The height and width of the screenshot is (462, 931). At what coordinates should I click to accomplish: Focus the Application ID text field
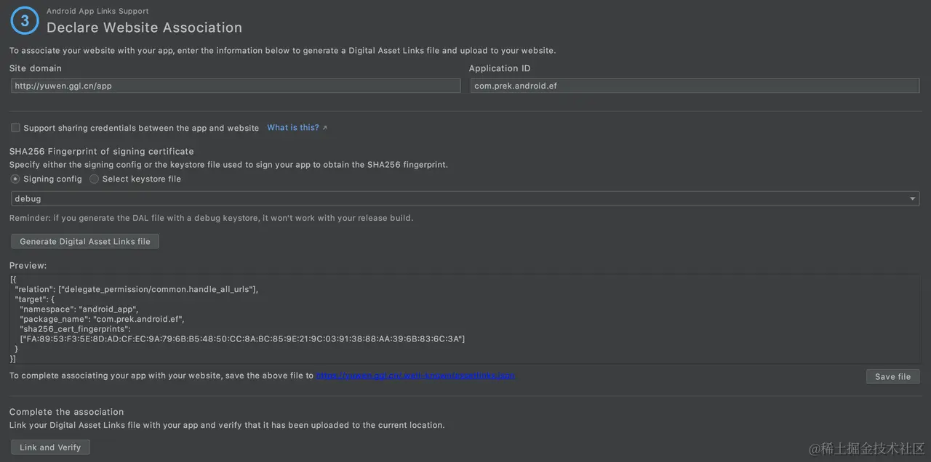pos(695,86)
